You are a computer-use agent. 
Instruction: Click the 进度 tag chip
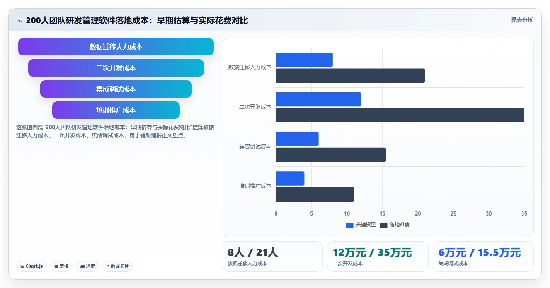(87, 266)
